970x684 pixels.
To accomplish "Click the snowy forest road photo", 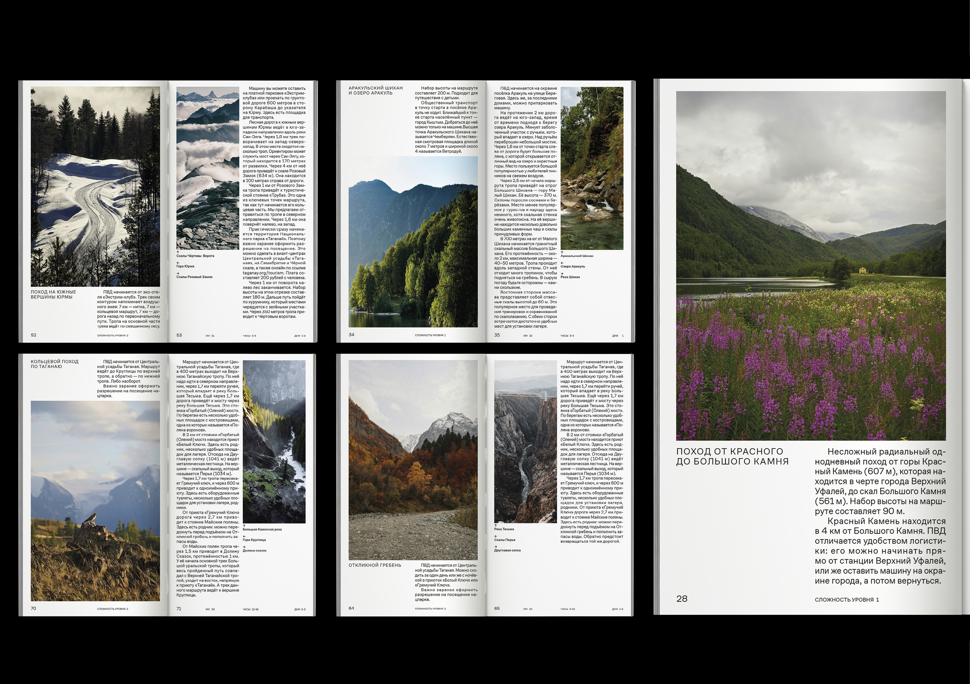I will (x=95, y=187).
